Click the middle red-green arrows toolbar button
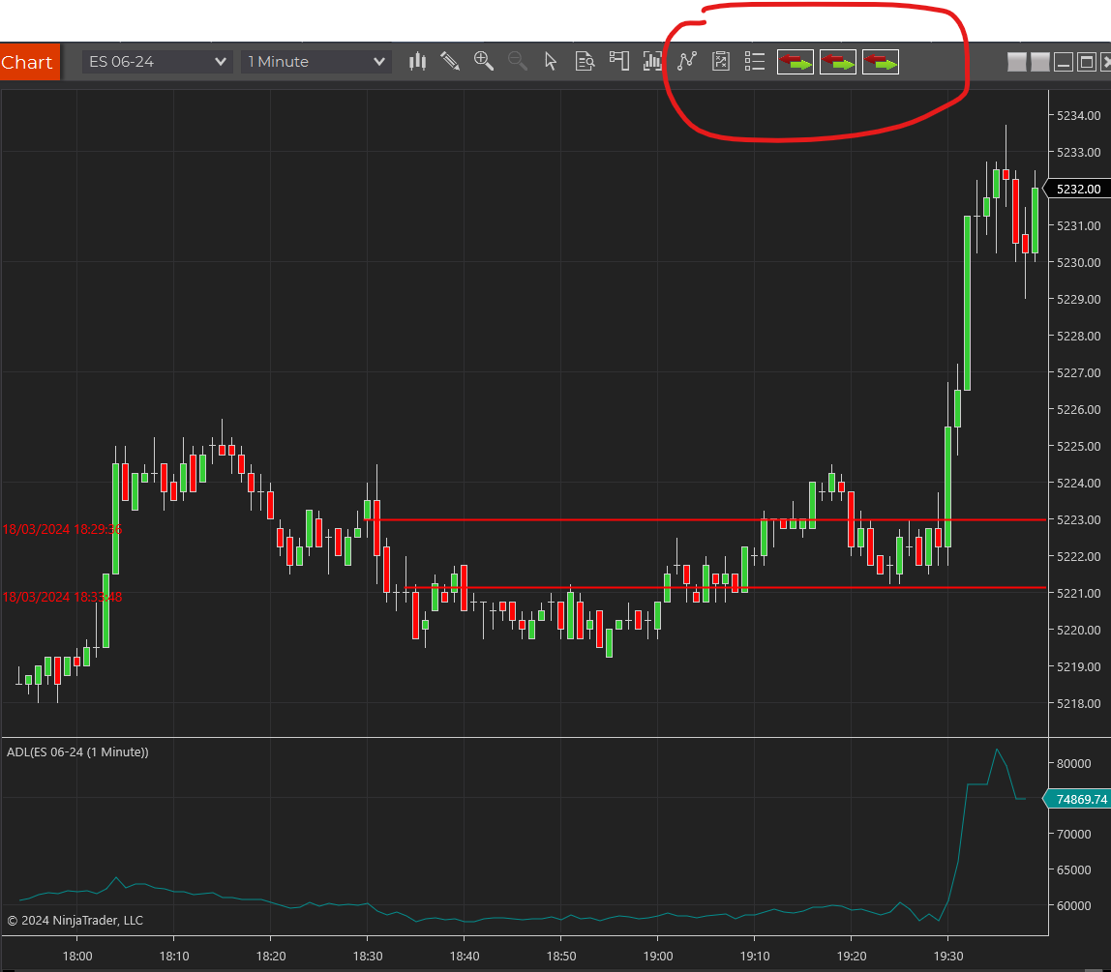Viewport: 1111px width, 972px height. point(838,62)
